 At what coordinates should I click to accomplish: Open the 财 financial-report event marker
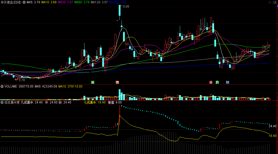click(228, 82)
